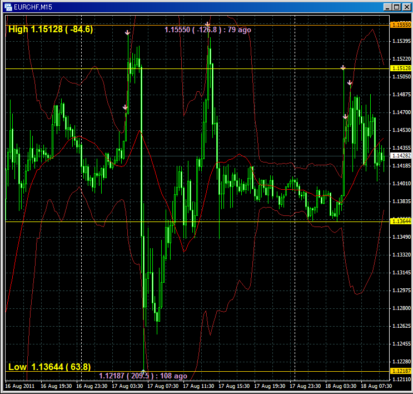
Task: Click the 1.14282 current price label
Action: [401, 156]
